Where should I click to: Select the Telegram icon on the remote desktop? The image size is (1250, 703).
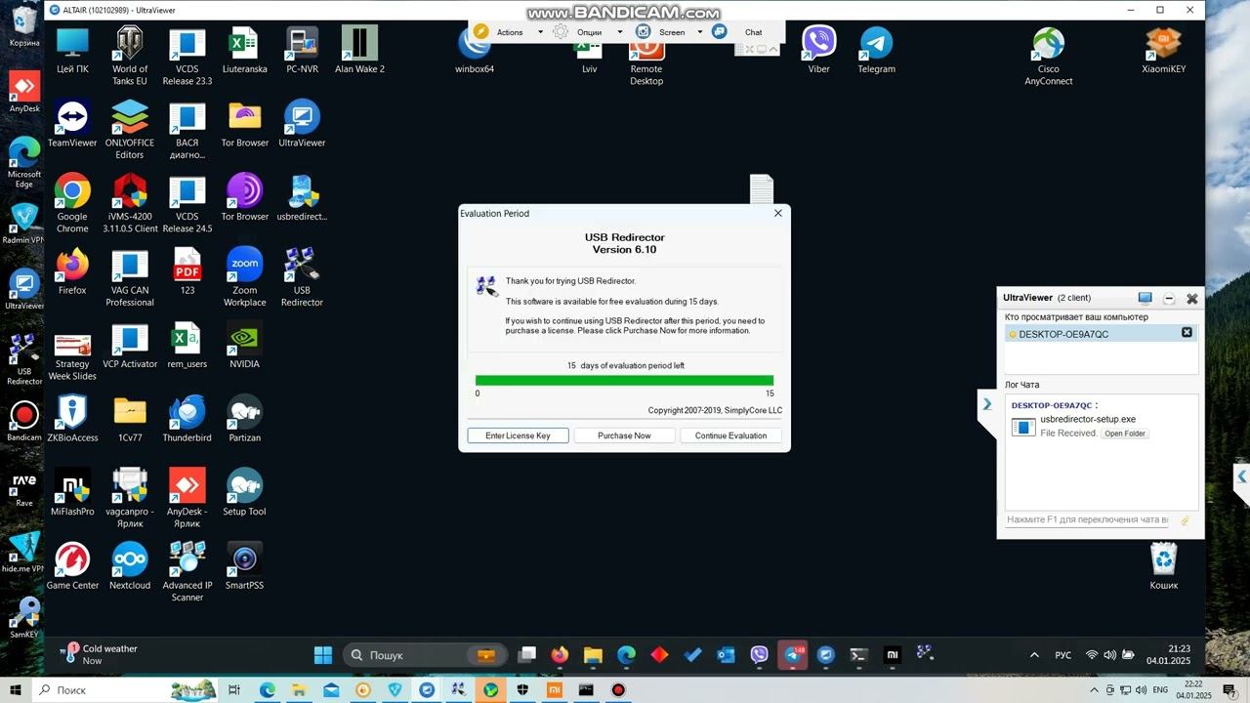[876, 50]
